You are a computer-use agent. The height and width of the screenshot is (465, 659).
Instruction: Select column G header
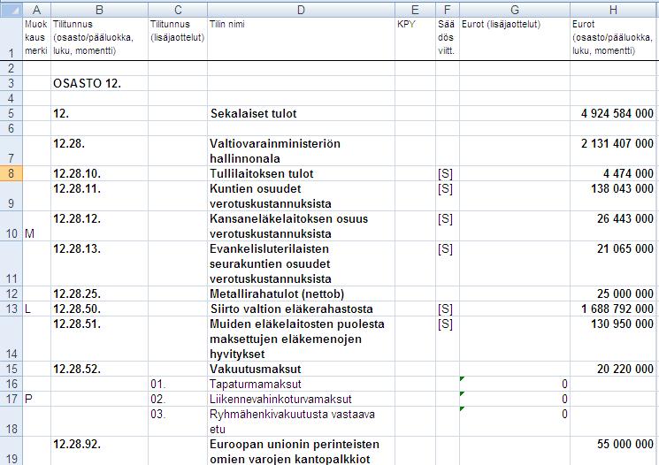(515, 10)
